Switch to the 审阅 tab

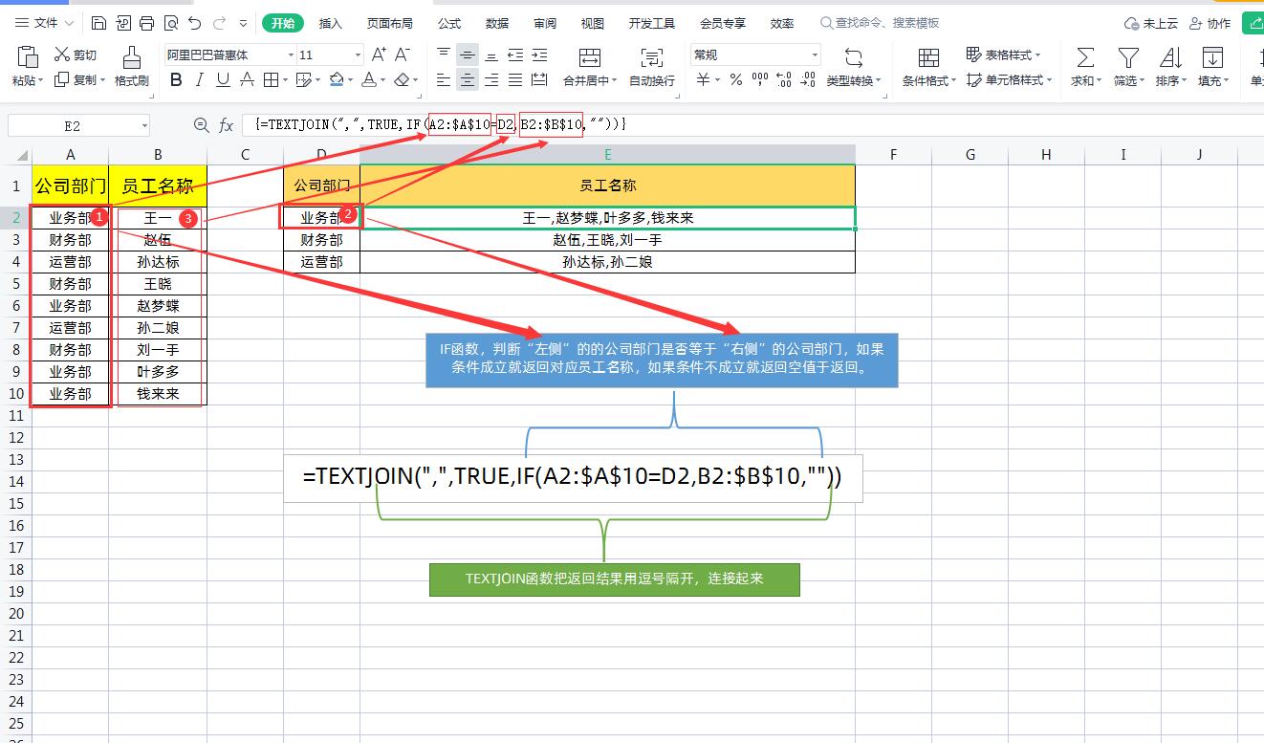click(545, 23)
